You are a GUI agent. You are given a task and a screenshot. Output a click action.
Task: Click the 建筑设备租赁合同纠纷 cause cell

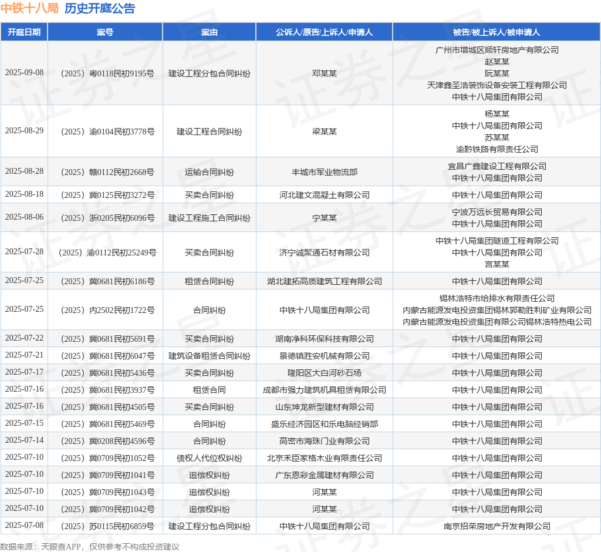click(210, 356)
